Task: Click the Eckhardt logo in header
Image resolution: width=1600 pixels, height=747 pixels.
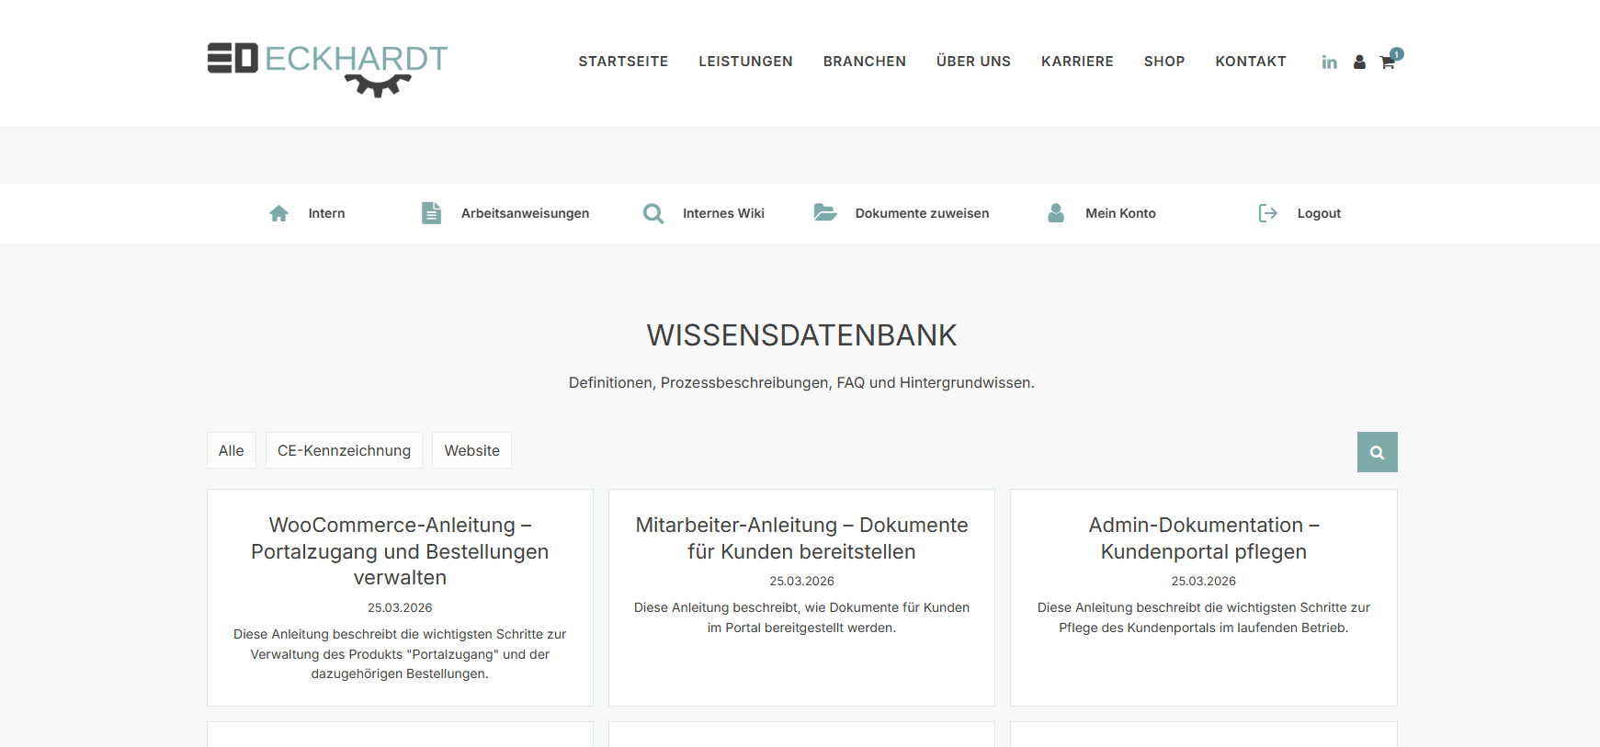Action: click(x=327, y=66)
